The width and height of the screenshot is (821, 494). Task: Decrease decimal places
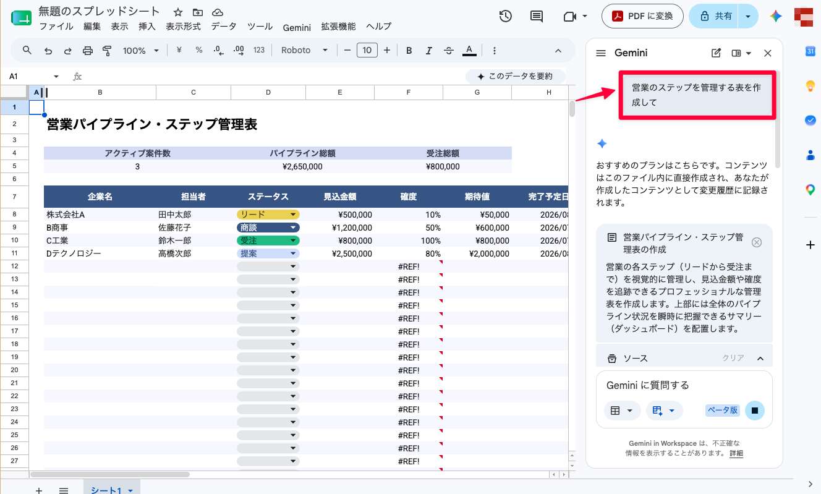click(218, 51)
